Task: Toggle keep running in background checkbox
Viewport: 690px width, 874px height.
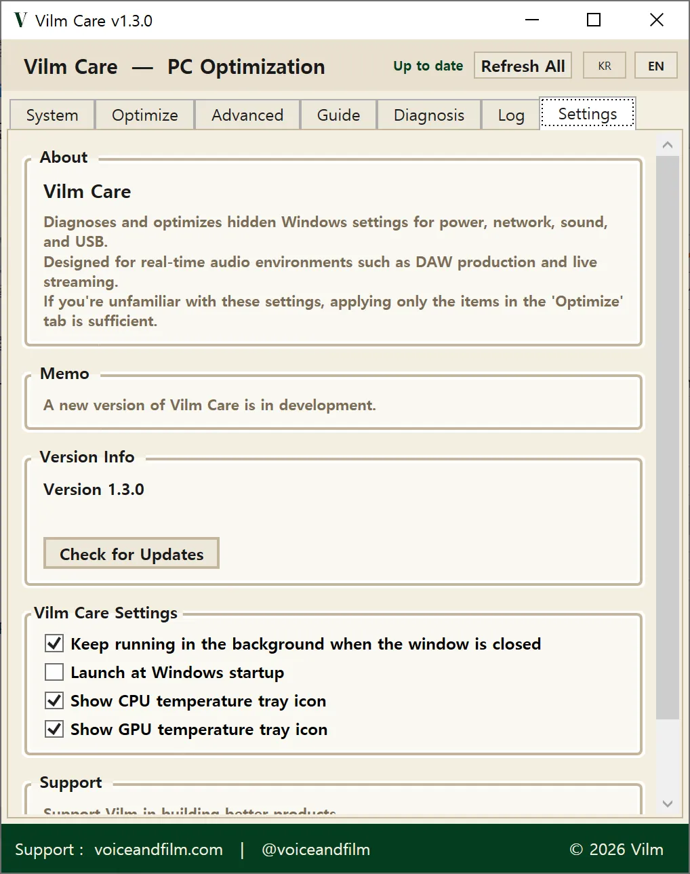Action: tap(54, 643)
